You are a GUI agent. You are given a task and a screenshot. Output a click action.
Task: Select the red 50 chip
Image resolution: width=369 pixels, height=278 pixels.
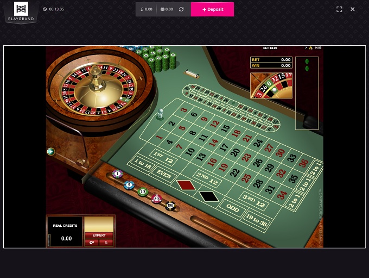pyautogui.click(x=156, y=199)
